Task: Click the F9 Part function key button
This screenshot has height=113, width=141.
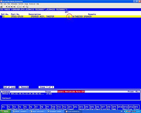Action: click(x=48, y=108)
